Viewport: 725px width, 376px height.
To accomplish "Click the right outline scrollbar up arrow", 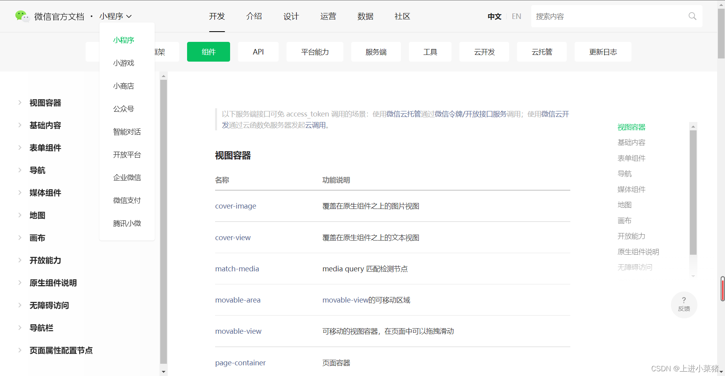I will pyautogui.click(x=693, y=127).
